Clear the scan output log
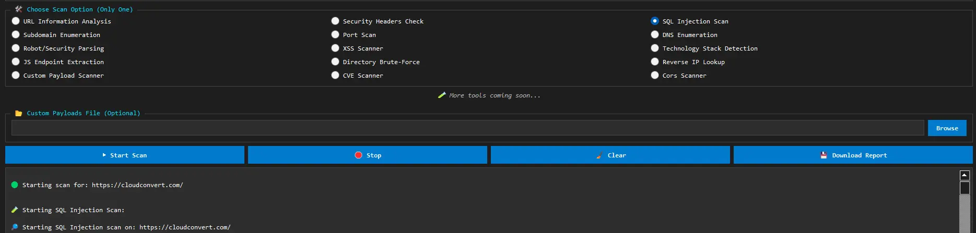 pyautogui.click(x=610, y=155)
